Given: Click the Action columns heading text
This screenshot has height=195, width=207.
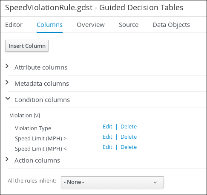Looking at the screenshot, I should tap(37, 160).
